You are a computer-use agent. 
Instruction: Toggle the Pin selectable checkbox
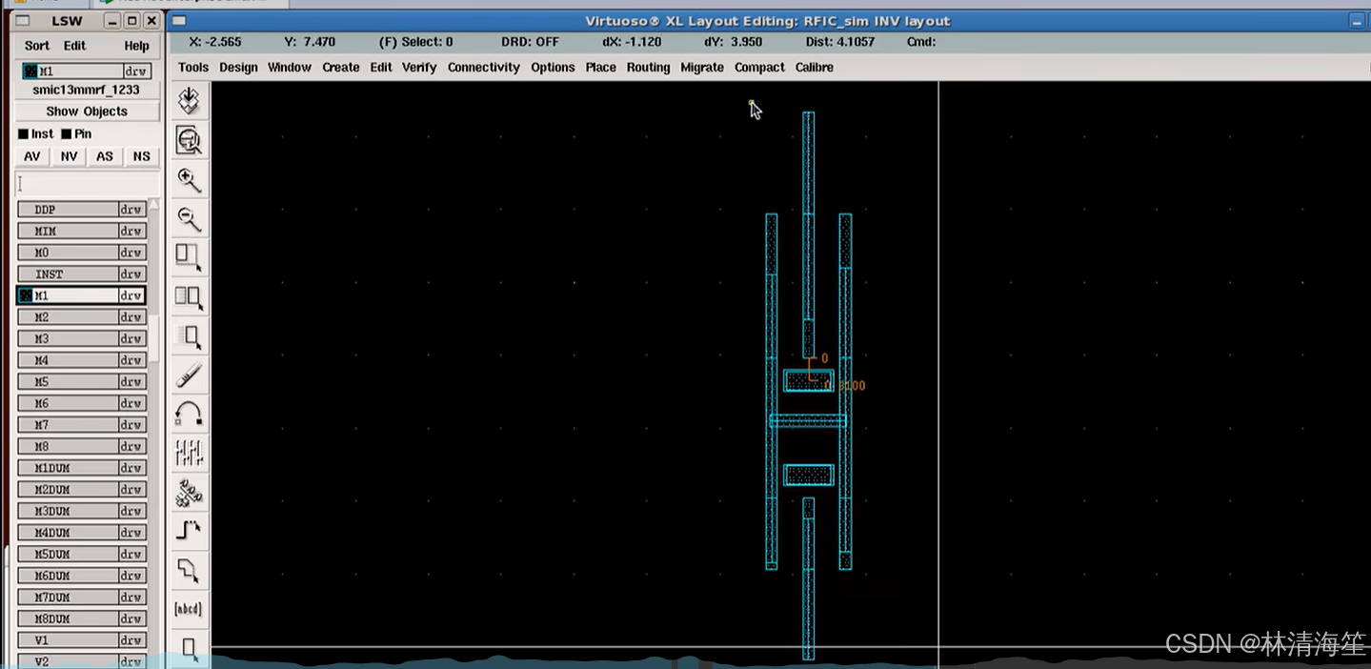[67, 134]
